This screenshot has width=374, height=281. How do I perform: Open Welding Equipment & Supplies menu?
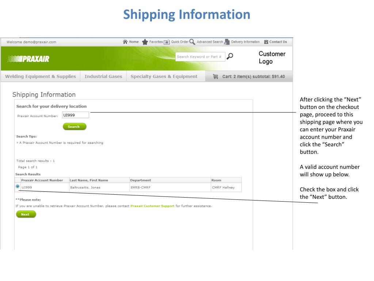[41, 76]
